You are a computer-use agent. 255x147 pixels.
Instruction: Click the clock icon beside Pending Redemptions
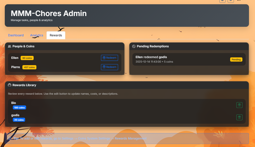(134, 46)
